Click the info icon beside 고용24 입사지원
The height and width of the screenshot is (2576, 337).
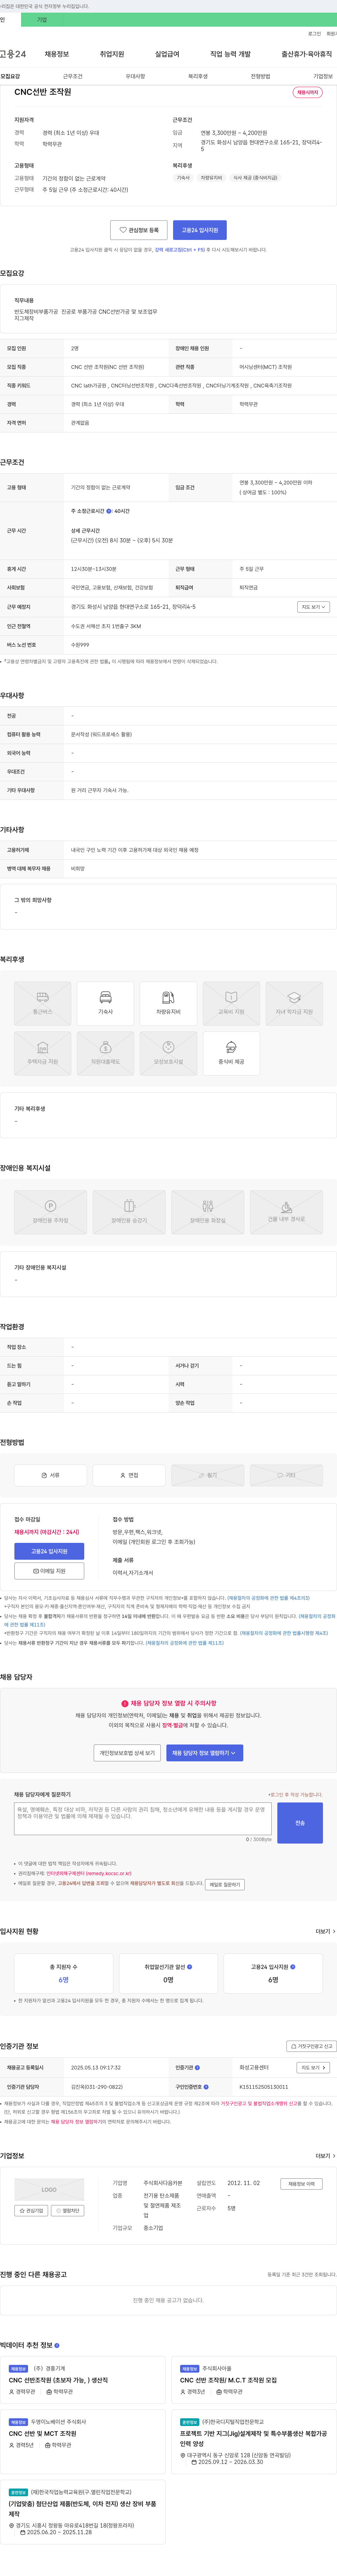(292, 1967)
